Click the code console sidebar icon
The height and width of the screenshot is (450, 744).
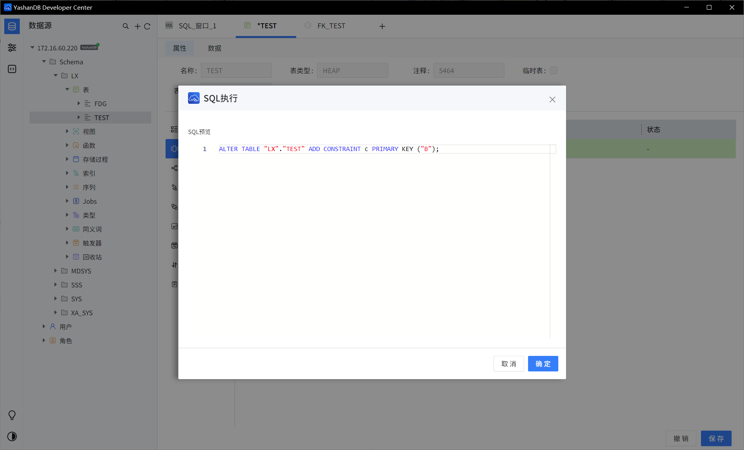point(12,69)
